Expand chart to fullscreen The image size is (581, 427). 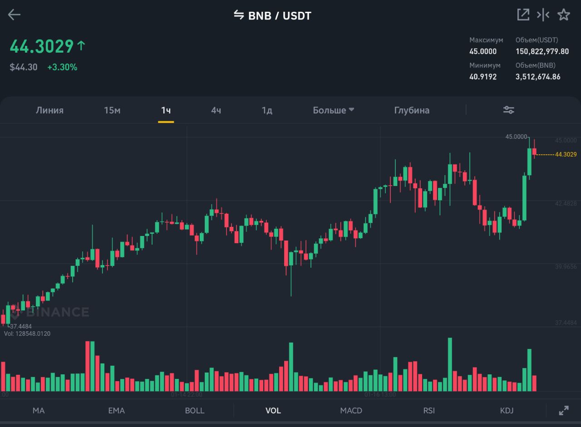tap(563, 411)
